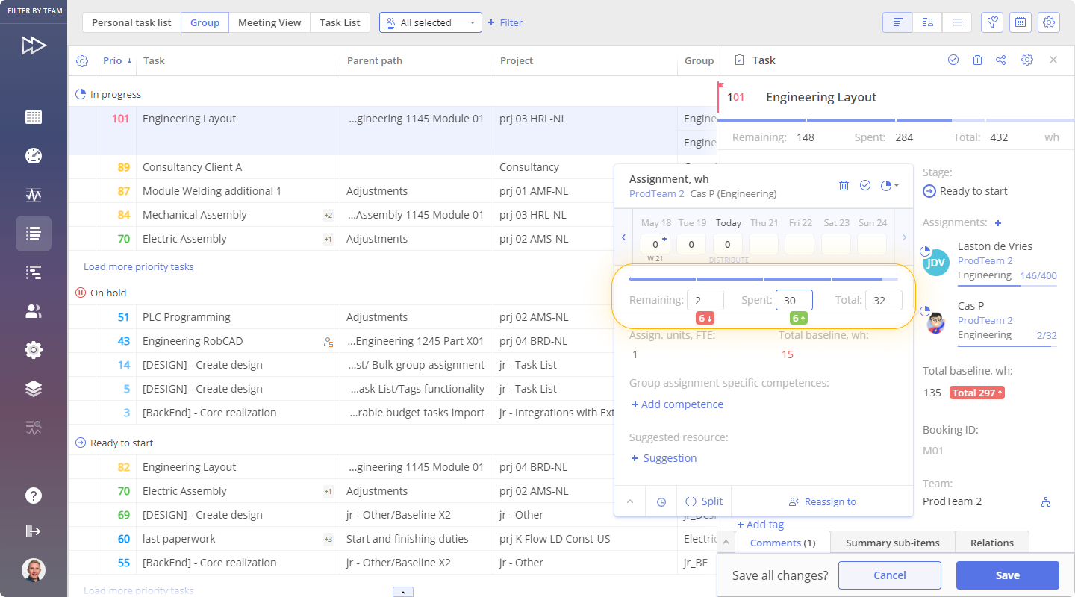
Task: Switch to left-aligned list layout view
Action: point(897,22)
